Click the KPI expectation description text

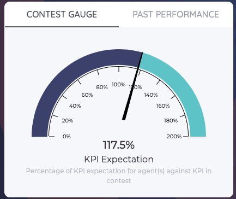pyautogui.click(x=119, y=176)
